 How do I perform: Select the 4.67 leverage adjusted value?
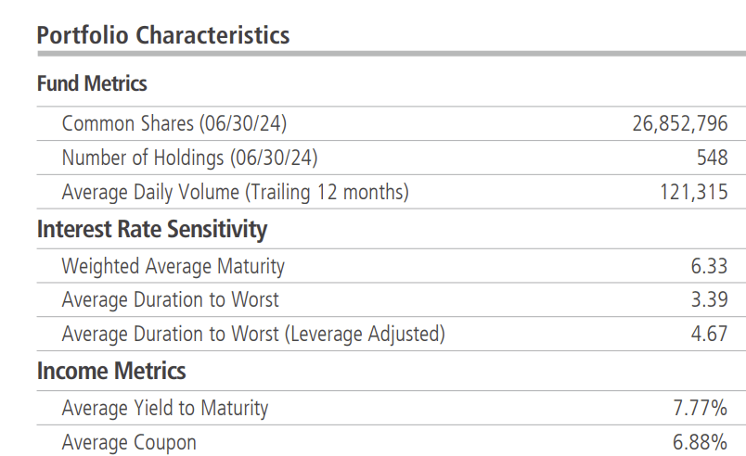coord(709,334)
